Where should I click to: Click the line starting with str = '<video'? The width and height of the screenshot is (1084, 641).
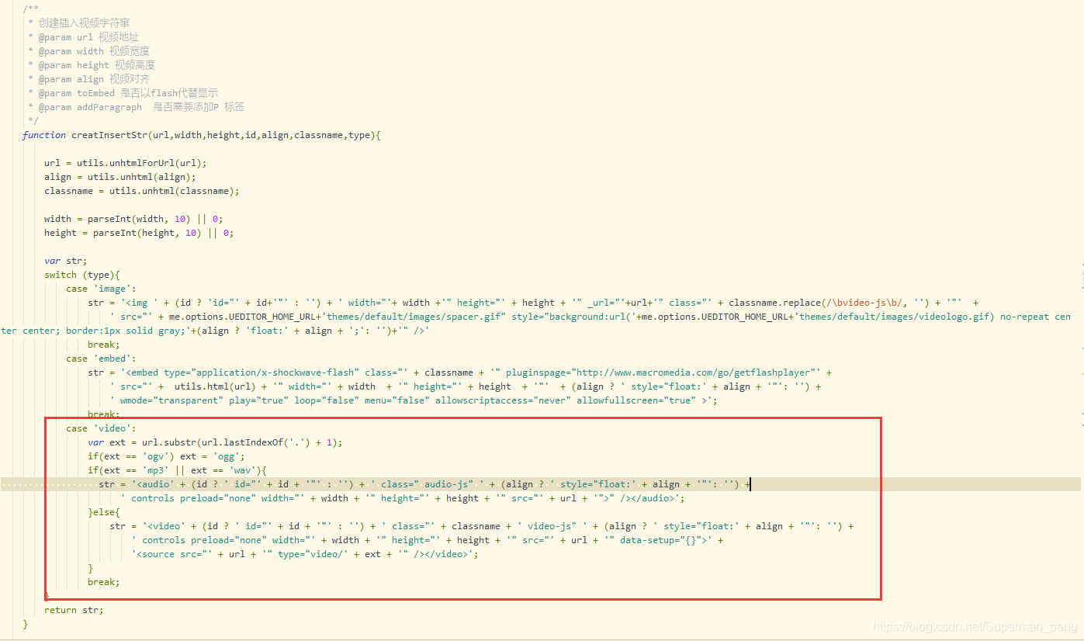click(x=481, y=526)
